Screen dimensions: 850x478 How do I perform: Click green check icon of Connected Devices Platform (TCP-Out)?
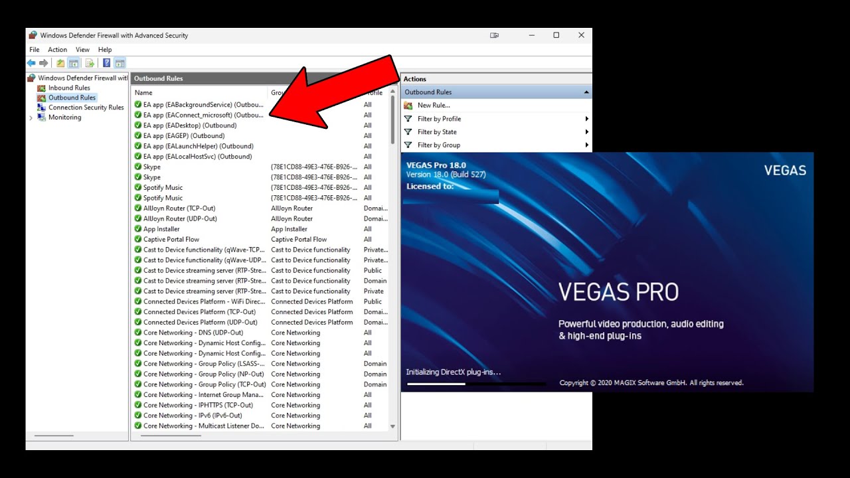[138, 312]
